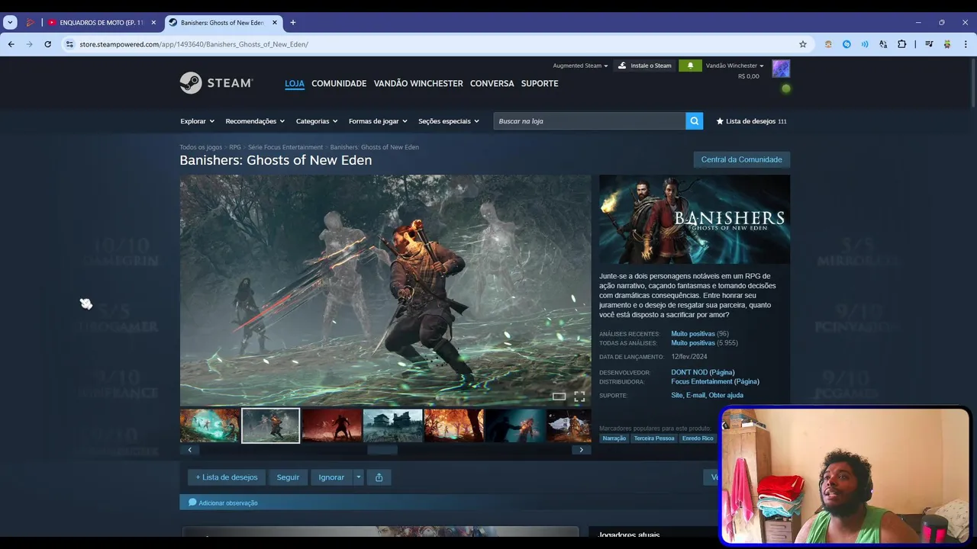
Task: Click the translate extension icon
Action: 883,44
